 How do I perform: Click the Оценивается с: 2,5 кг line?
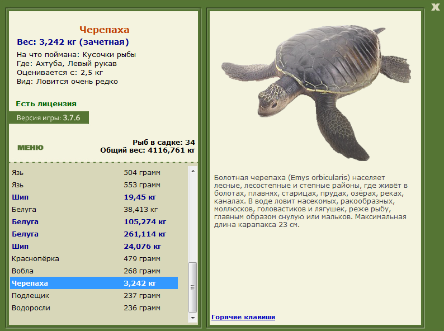click(60, 73)
